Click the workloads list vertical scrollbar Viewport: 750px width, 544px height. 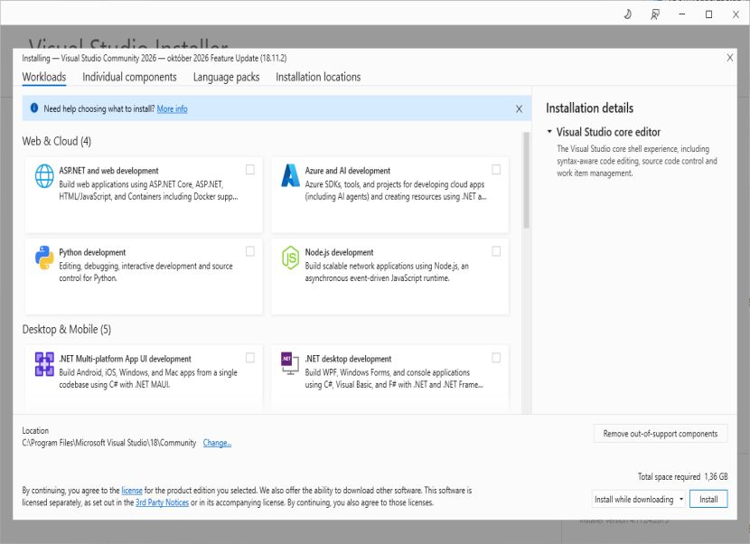pos(526,181)
